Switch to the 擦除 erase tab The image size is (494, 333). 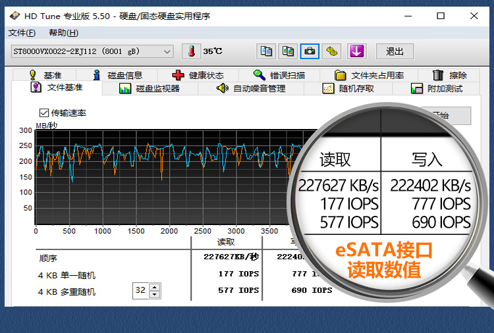(x=449, y=75)
